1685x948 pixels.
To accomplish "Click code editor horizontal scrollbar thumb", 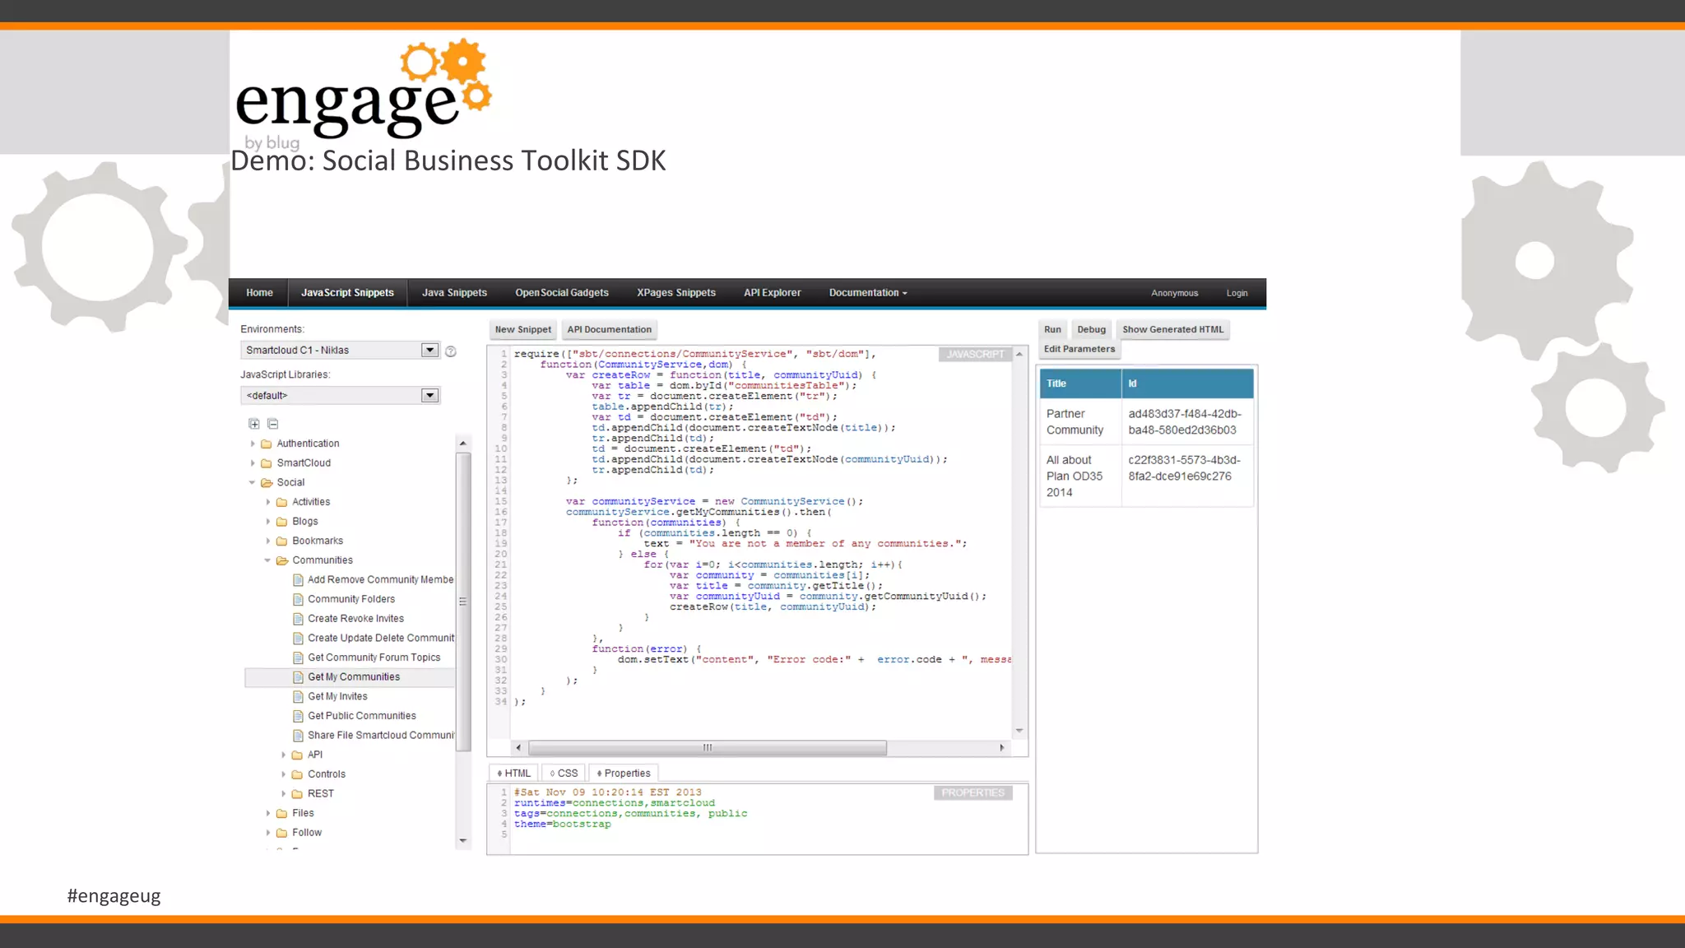I will [x=708, y=748].
